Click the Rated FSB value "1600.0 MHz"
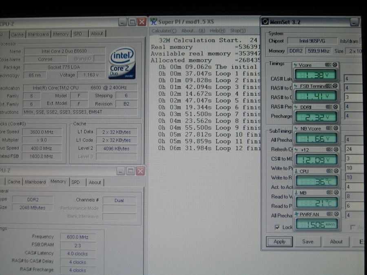 tap(42, 156)
